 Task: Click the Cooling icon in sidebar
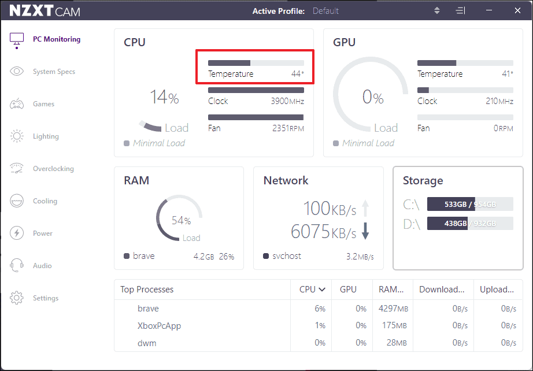(x=17, y=201)
